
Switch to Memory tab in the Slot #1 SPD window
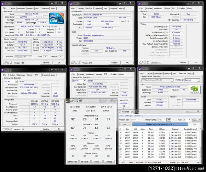click(30, 75)
